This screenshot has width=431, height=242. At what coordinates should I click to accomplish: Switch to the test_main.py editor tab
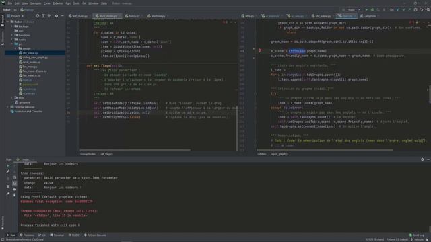point(78,16)
